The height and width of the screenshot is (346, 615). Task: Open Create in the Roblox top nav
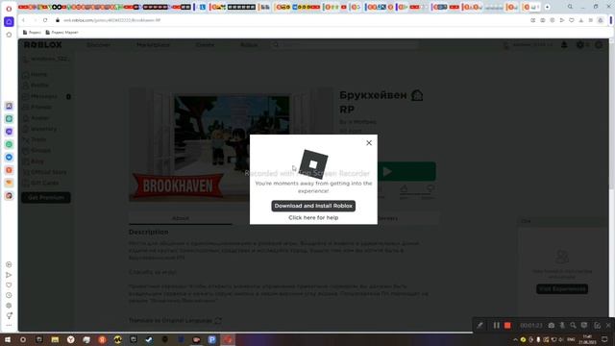coord(205,45)
